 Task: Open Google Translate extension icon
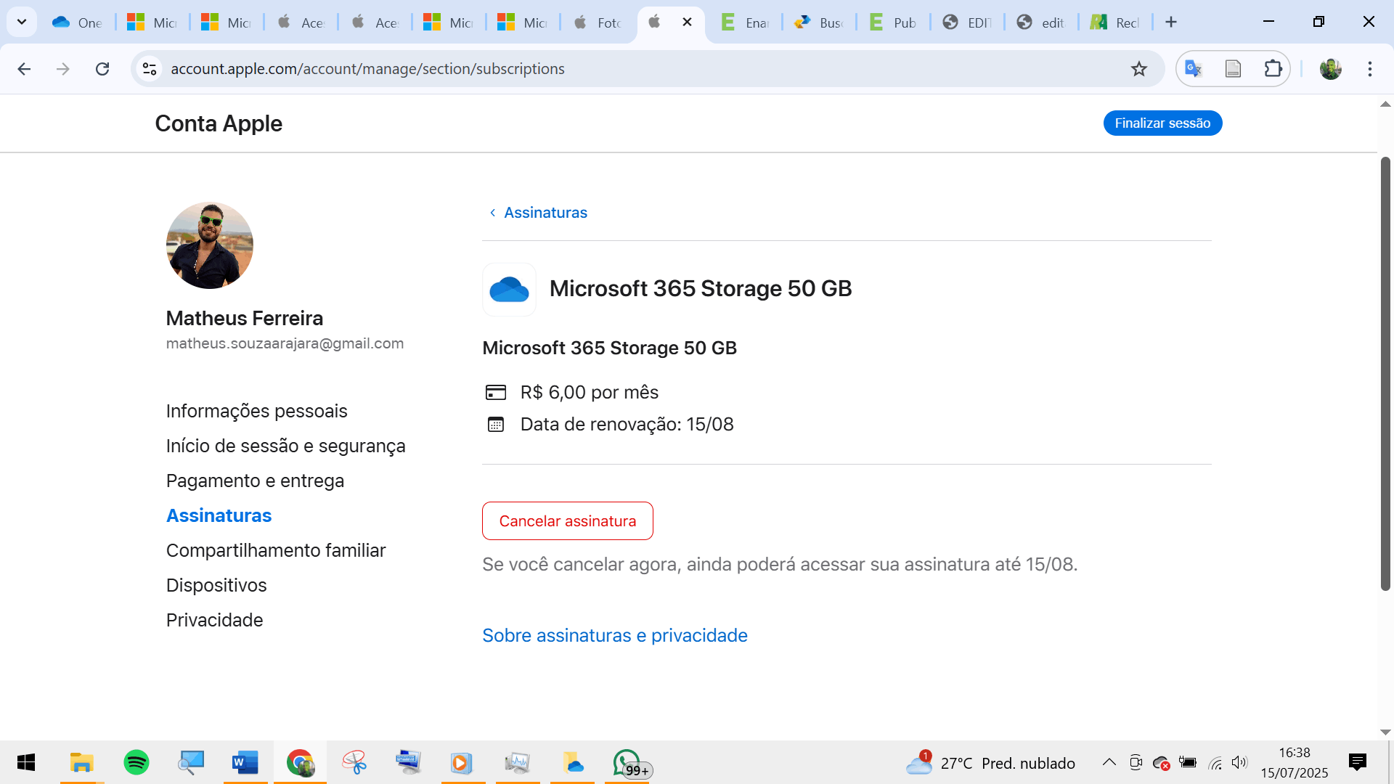(1194, 69)
